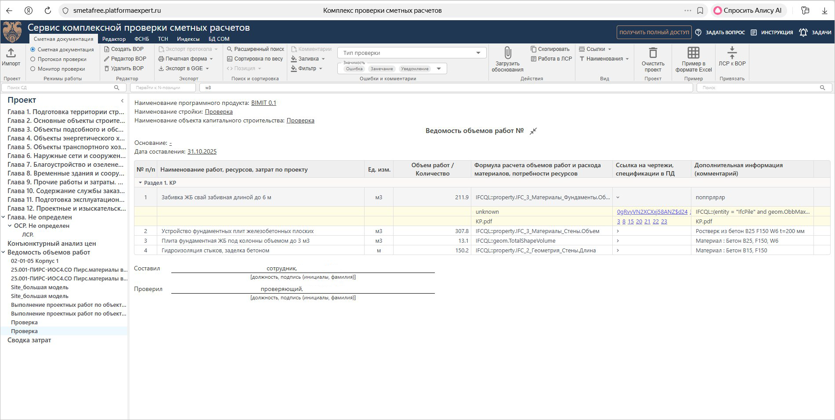Click the Поиск СД search field
835x420 pixels.
click(x=59, y=88)
